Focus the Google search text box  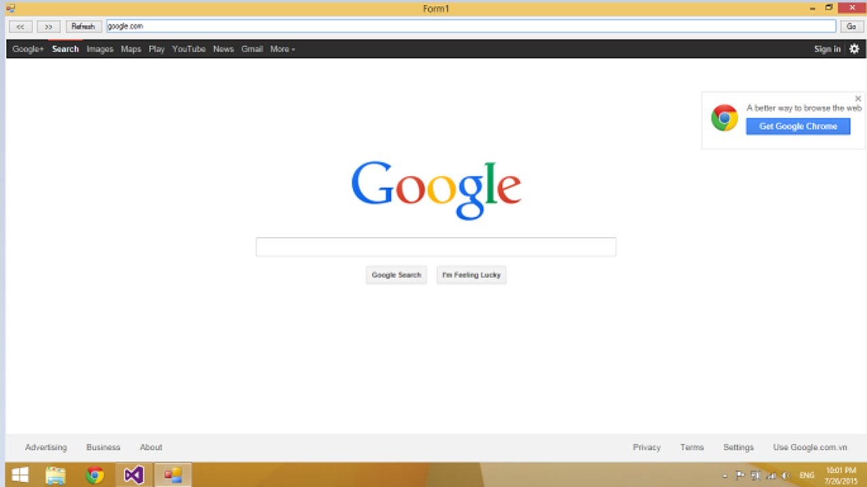[x=436, y=247]
